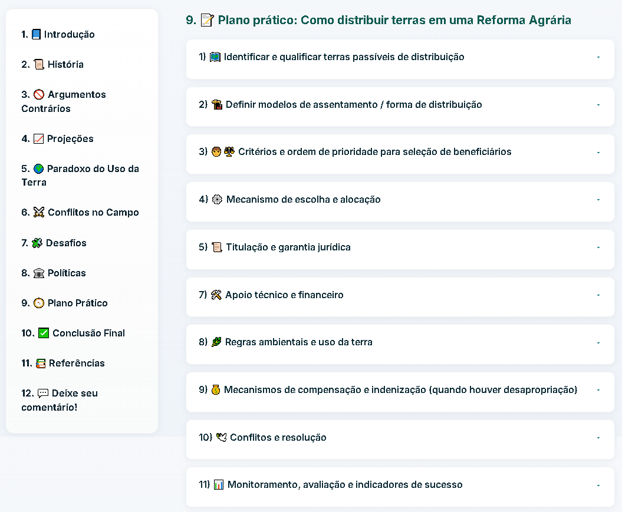Screen dimensions: 622x512
Task: Expand the Apoio técnico e financeiro arrow
Action: tap(598, 295)
